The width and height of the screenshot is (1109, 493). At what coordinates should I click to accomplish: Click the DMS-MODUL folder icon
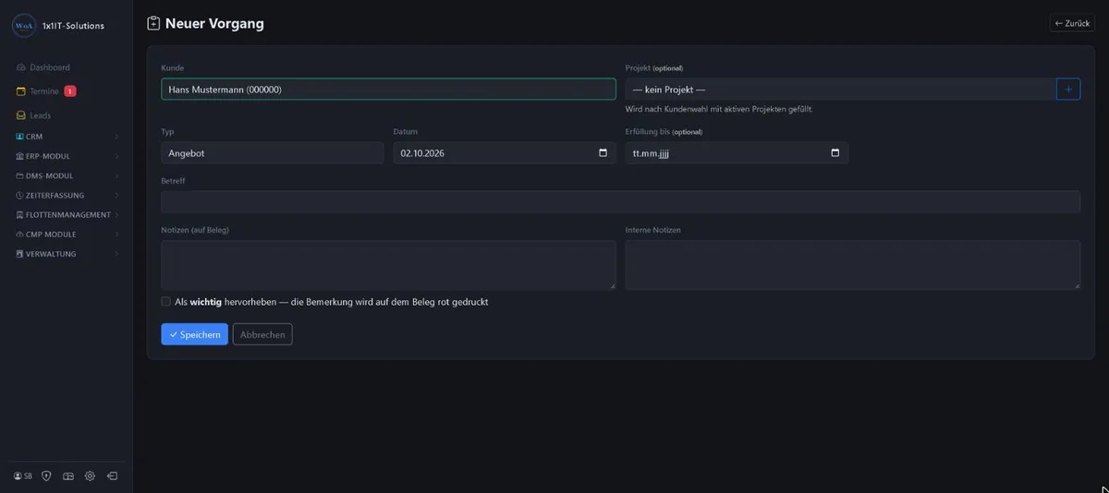(x=19, y=175)
